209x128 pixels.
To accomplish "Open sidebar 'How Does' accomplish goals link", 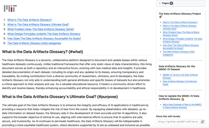I will tap(181, 46).
